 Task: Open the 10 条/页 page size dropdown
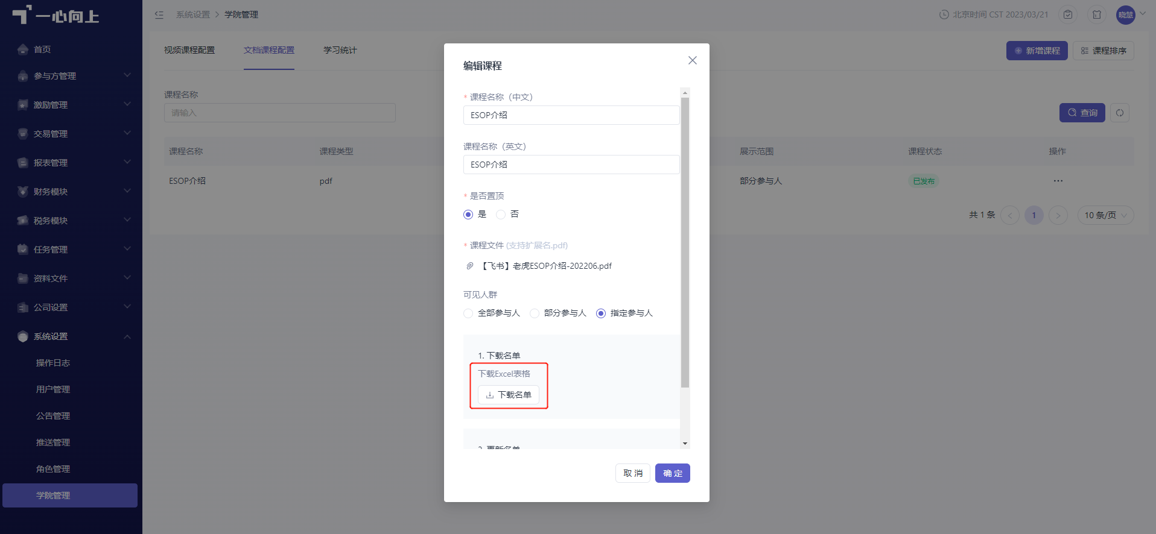pyautogui.click(x=1105, y=215)
